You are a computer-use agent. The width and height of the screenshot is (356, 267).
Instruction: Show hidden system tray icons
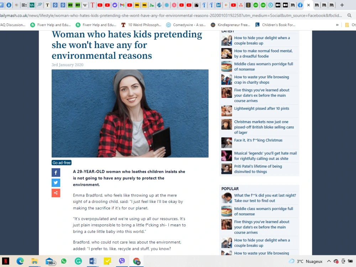pos(329,261)
